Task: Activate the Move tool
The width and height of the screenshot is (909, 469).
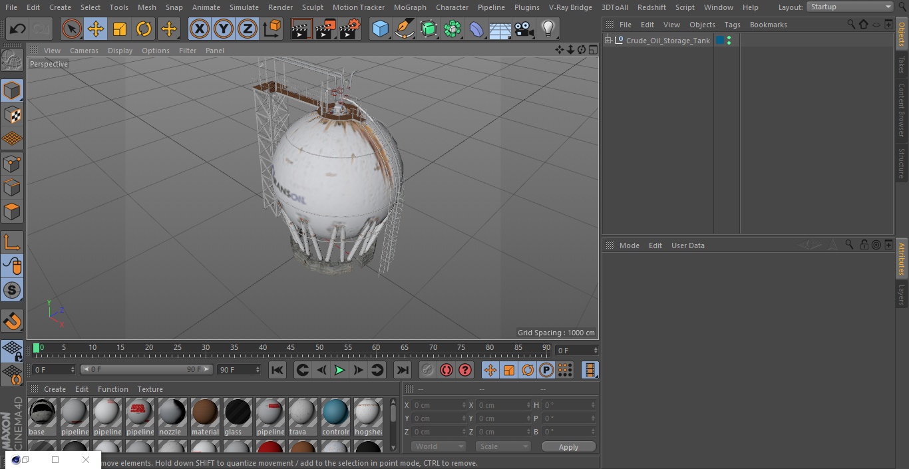Action: pos(96,29)
